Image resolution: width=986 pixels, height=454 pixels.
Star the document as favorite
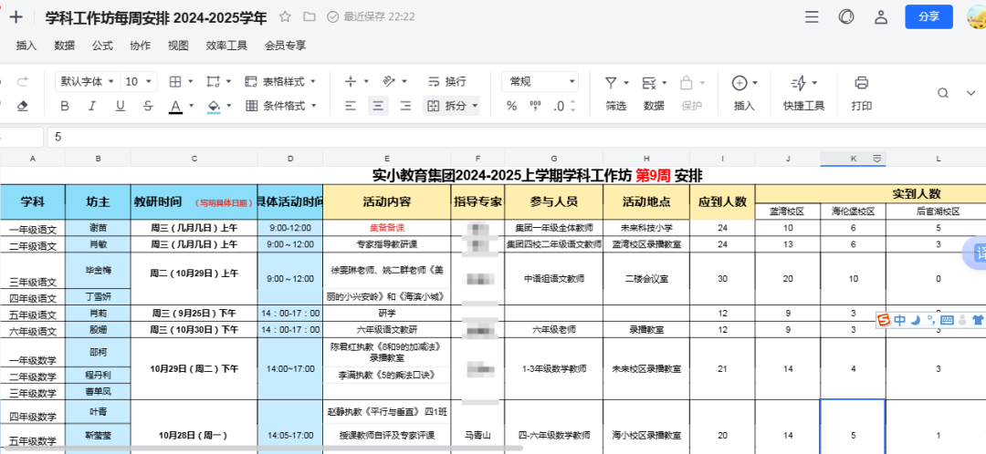[285, 16]
